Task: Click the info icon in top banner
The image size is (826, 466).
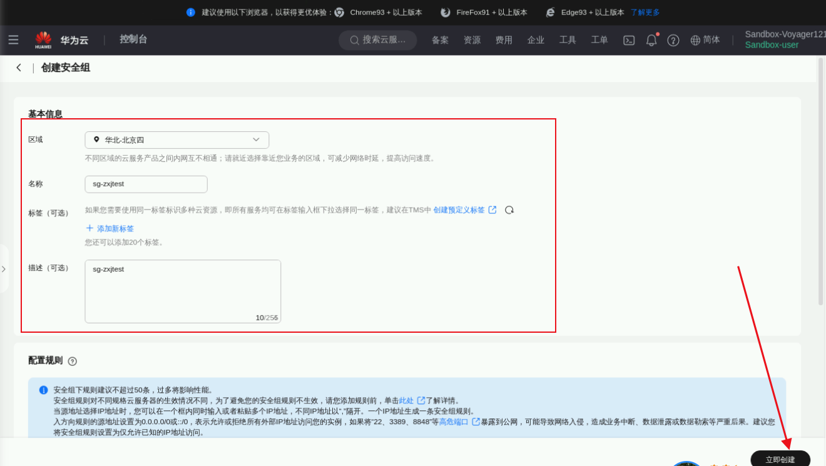Action: click(x=191, y=13)
